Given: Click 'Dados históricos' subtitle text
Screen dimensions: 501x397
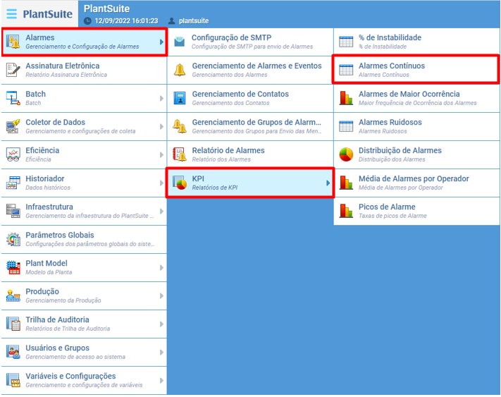Looking at the screenshot, I should [48, 188].
